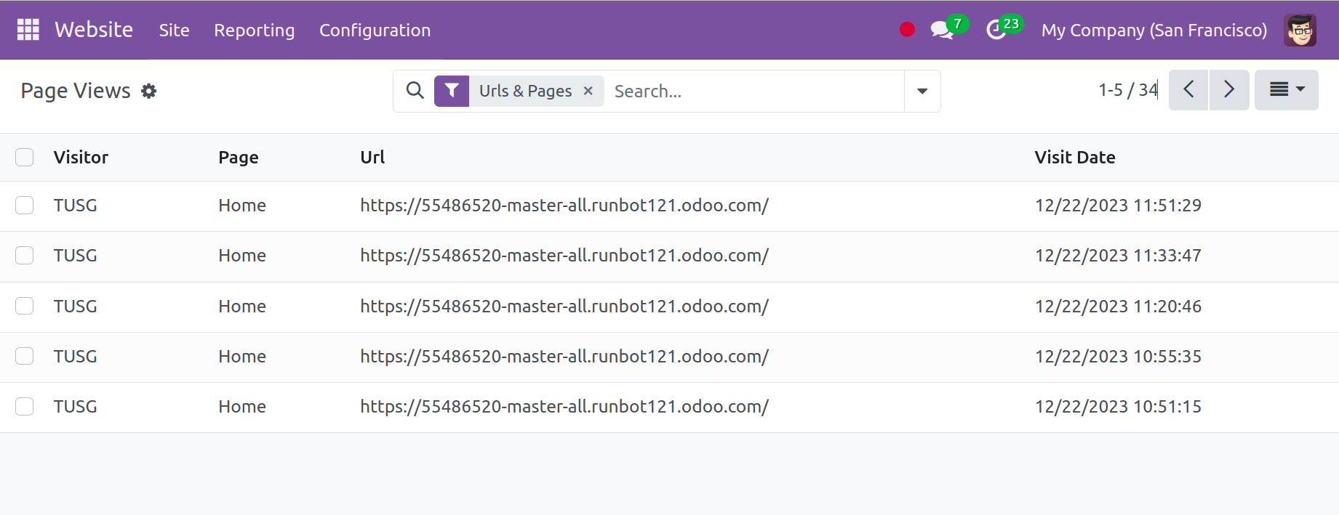Screen dimensions: 1339x515
Task: Remove the Urls & Pages filter
Action: pyautogui.click(x=588, y=91)
